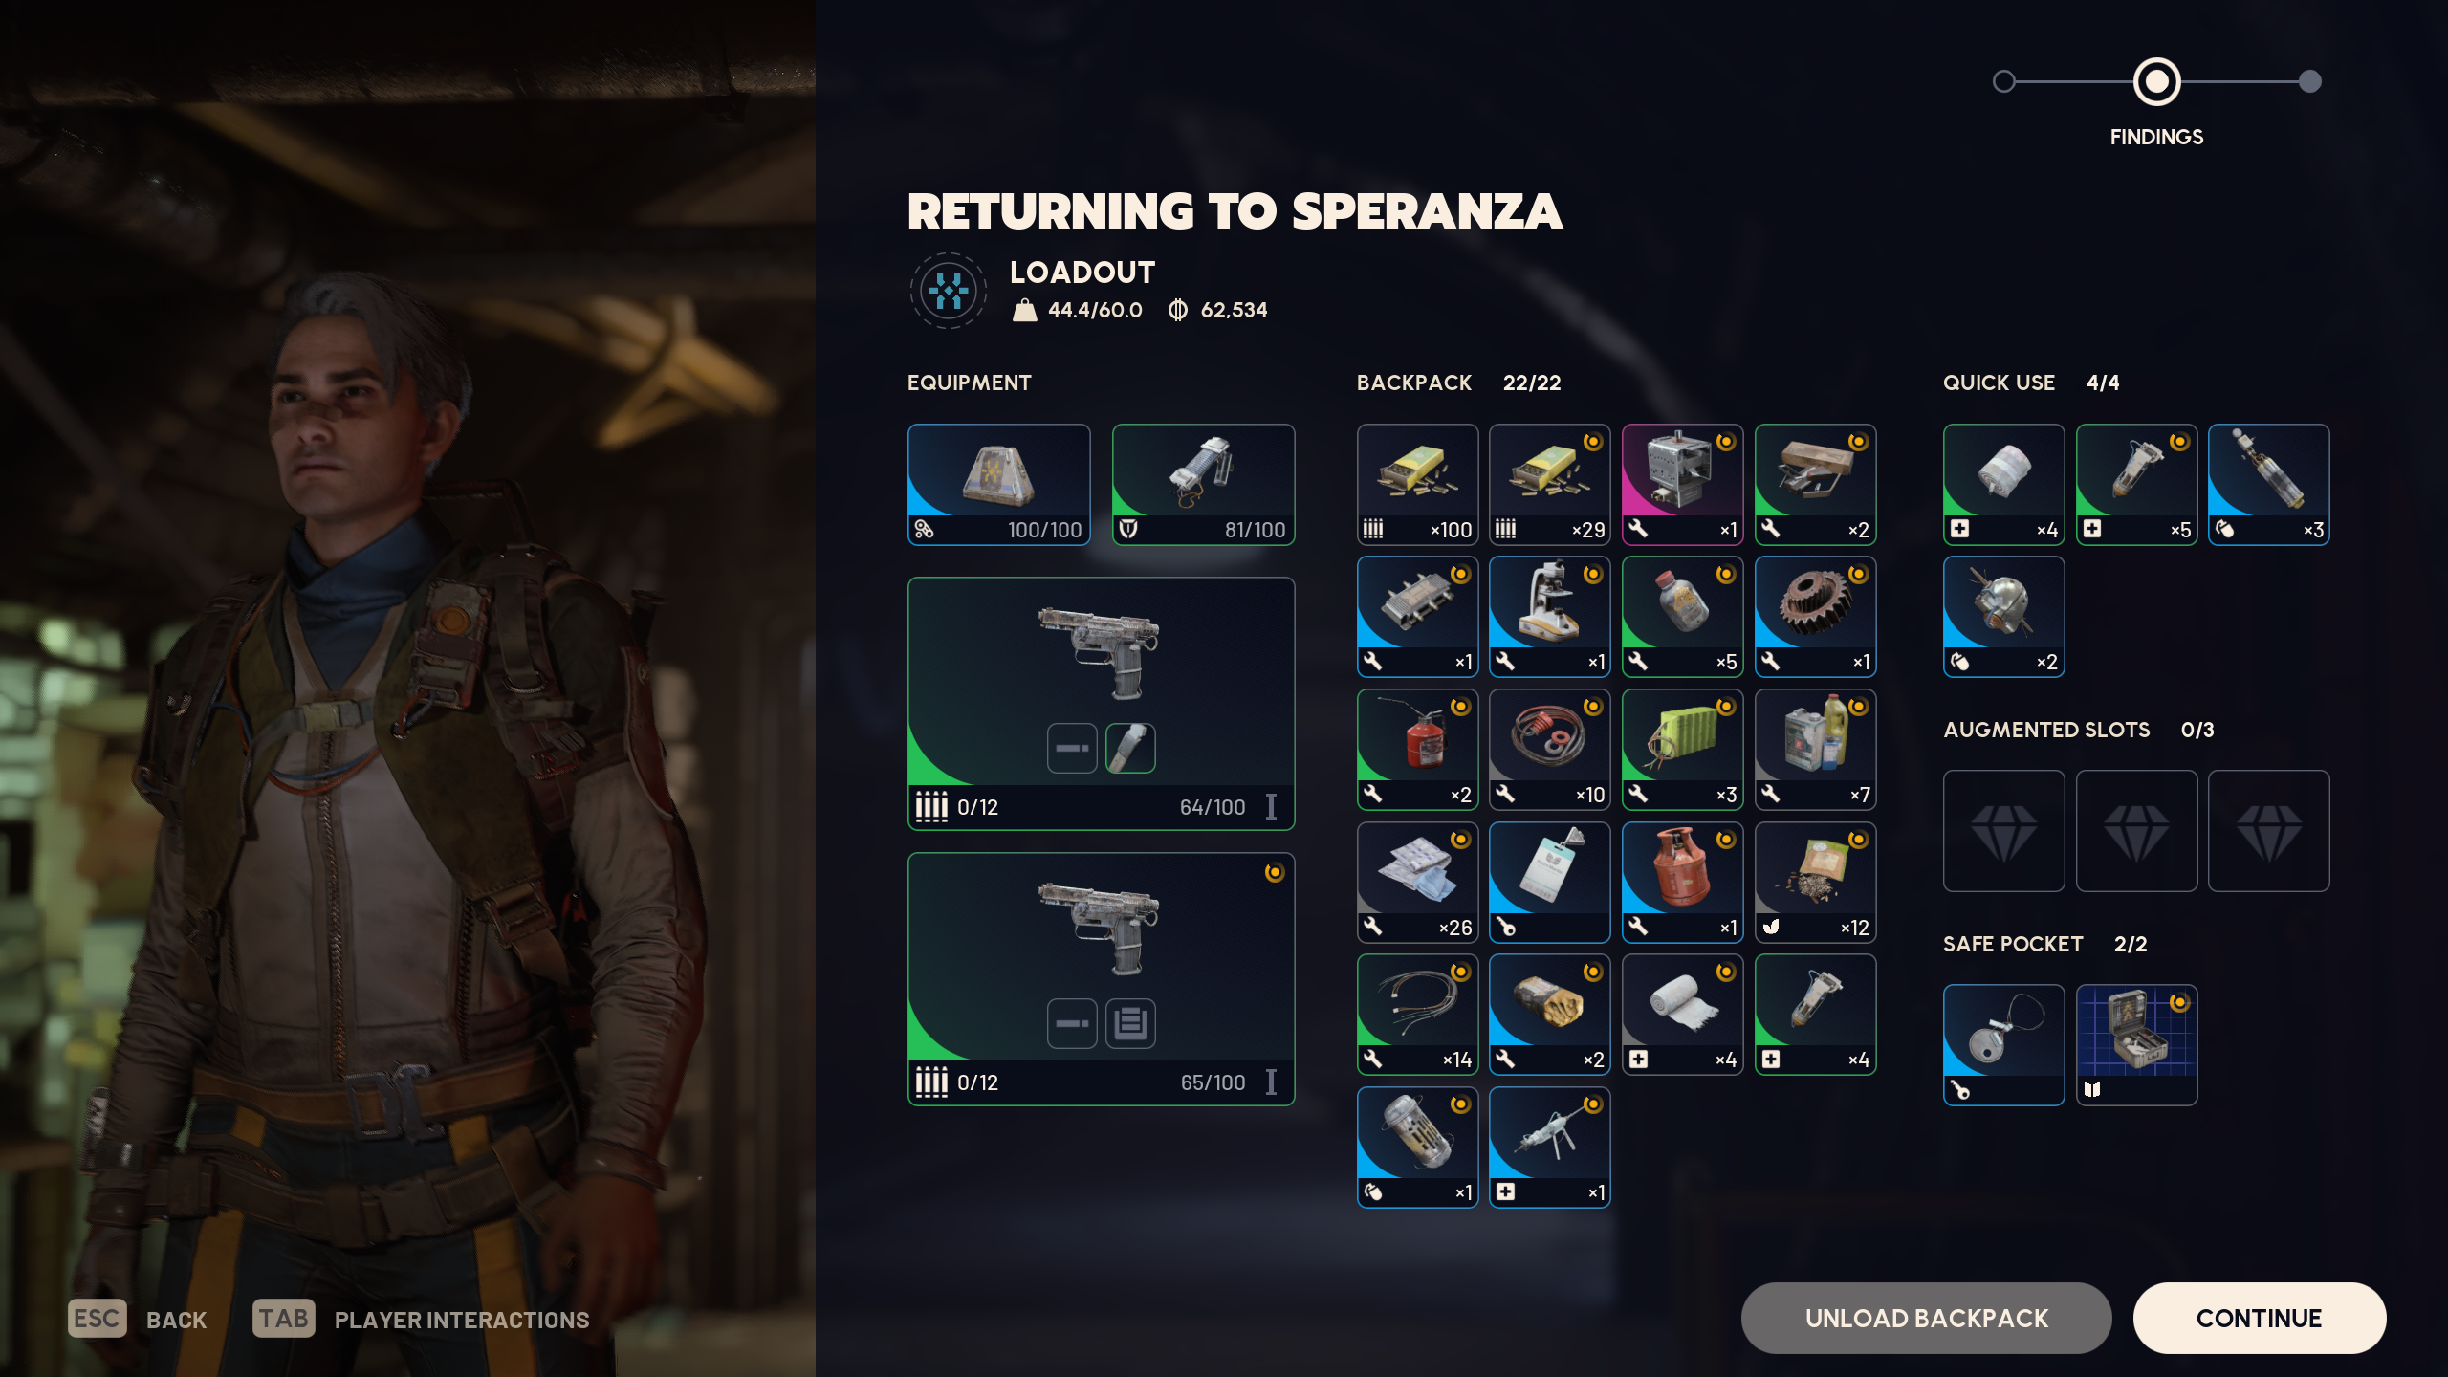
Task: Click the blueprint item in safe pocket
Action: [2136, 1045]
